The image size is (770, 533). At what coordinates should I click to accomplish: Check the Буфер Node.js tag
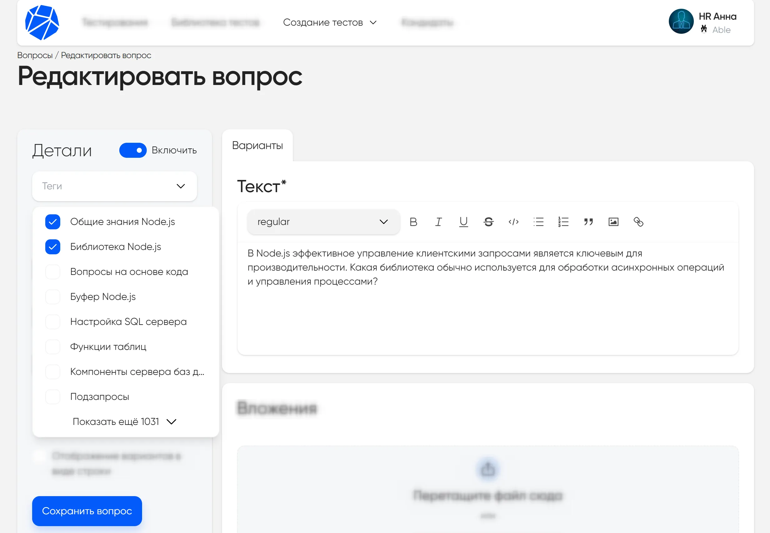click(x=52, y=296)
